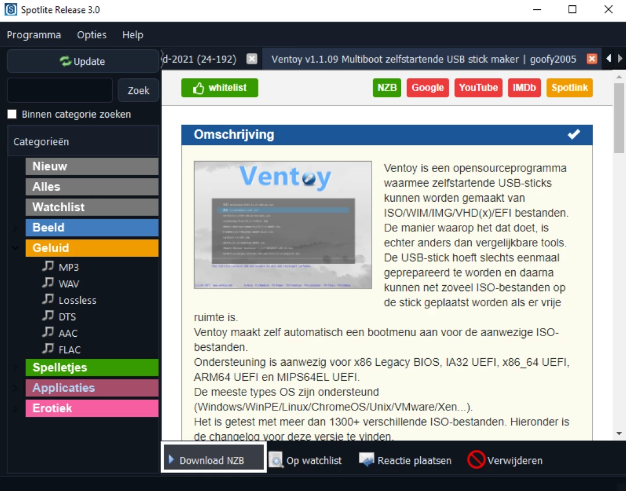
Task: Click the Verwijderen delete icon
Action: point(476,460)
